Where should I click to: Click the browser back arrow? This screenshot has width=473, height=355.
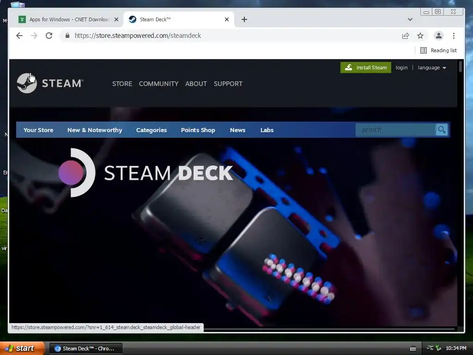coord(19,36)
